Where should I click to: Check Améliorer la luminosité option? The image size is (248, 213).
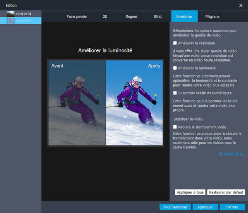click(175, 68)
